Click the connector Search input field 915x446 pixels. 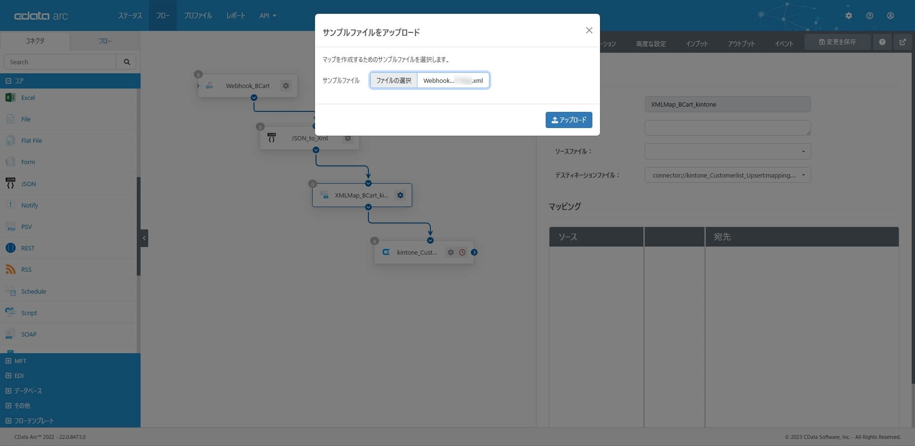[60, 62]
